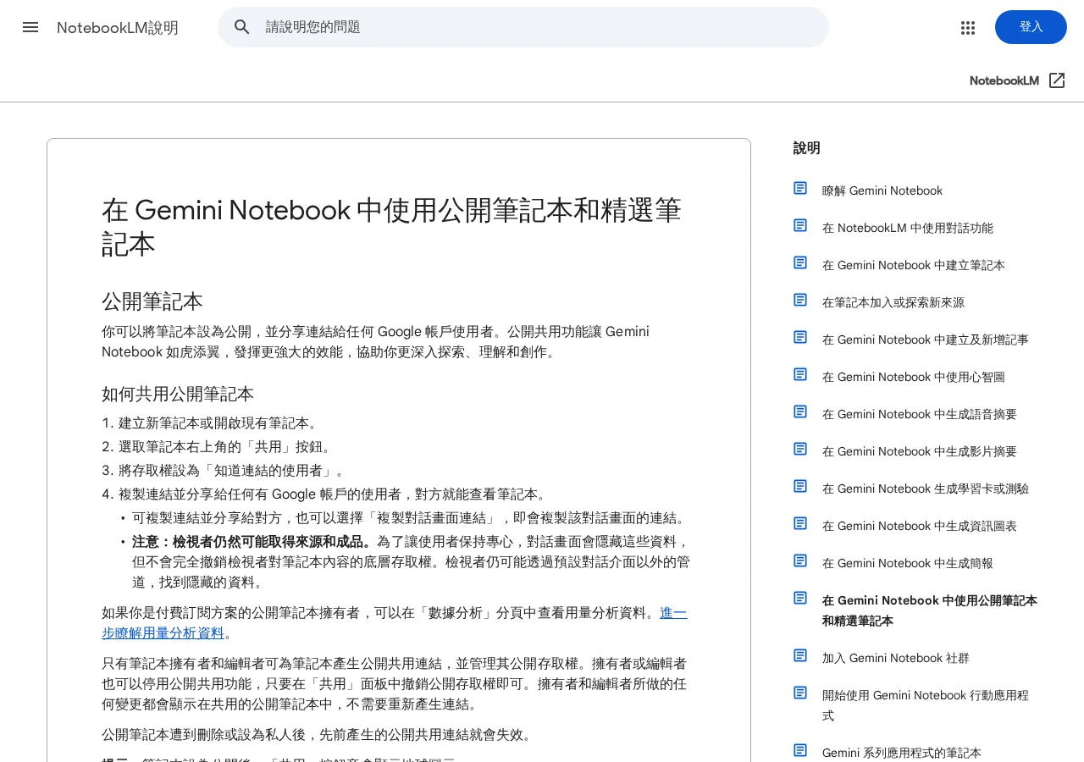Select 在 Gemini Notebook 中生成影片摘要 article
This screenshot has height=762, width=1084.
pyautogui.click(x=920, y=451)
